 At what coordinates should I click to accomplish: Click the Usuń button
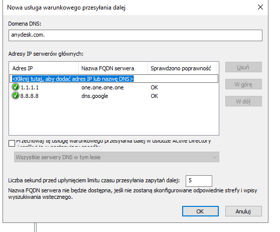(243, 67)
